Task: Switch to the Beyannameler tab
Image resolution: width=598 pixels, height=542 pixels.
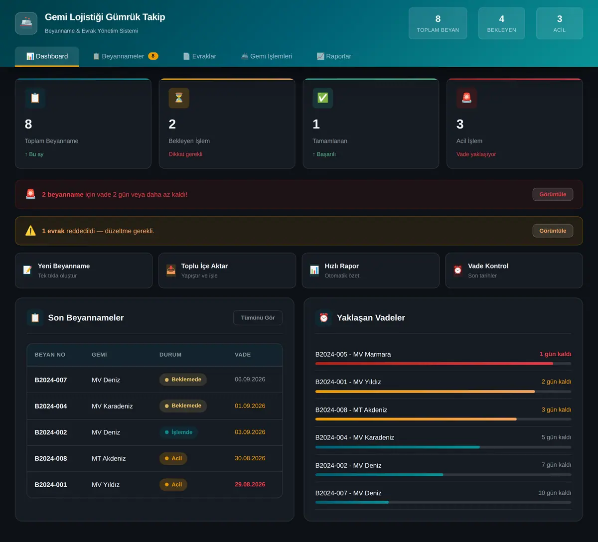Action: point(126,56)
